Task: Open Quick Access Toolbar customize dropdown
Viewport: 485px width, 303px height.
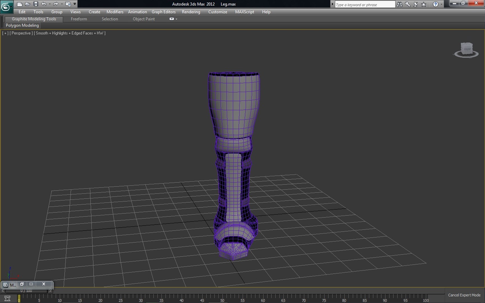Action: (x=75, y=4)
